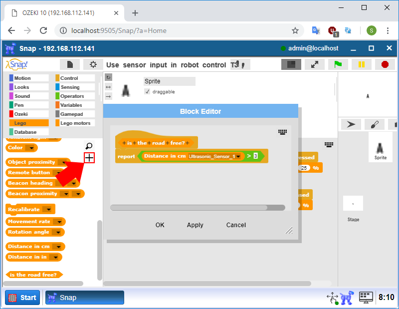The width and height of the screenshot is (399, 309).
Task: Click the scripting area horizontal scrollbar
Action: point(207,284)
